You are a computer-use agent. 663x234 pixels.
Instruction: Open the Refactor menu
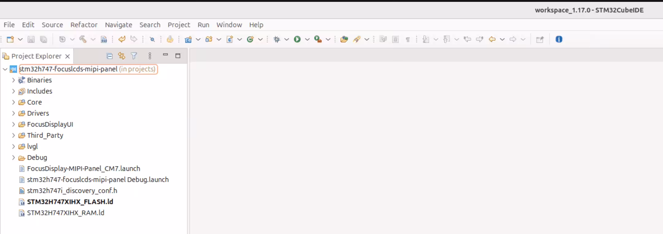84,25
